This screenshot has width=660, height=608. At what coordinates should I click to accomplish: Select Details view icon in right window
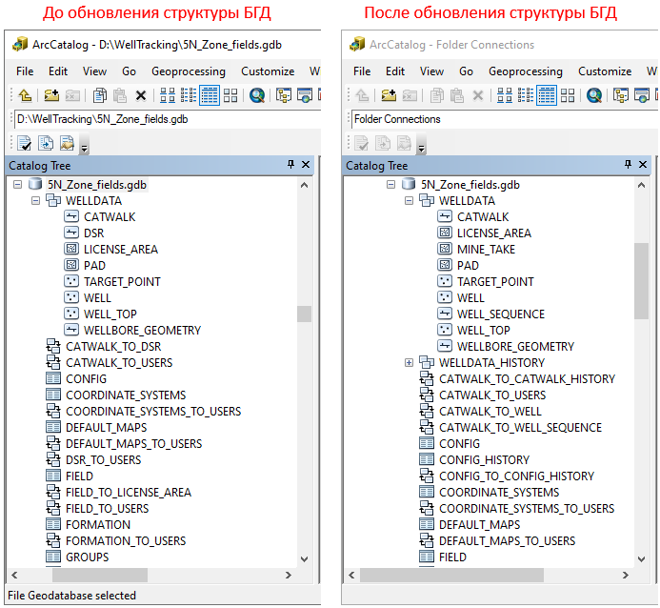click(547, 95)
